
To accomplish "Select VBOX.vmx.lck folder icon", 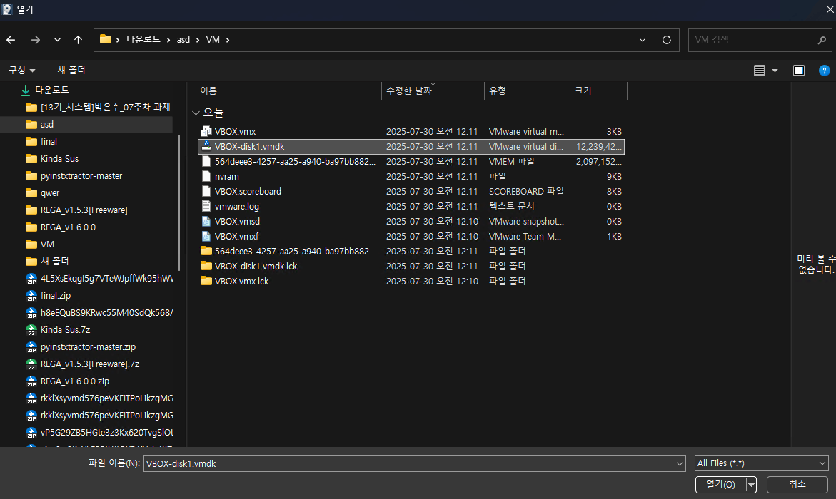I will (x=206, y=281).
